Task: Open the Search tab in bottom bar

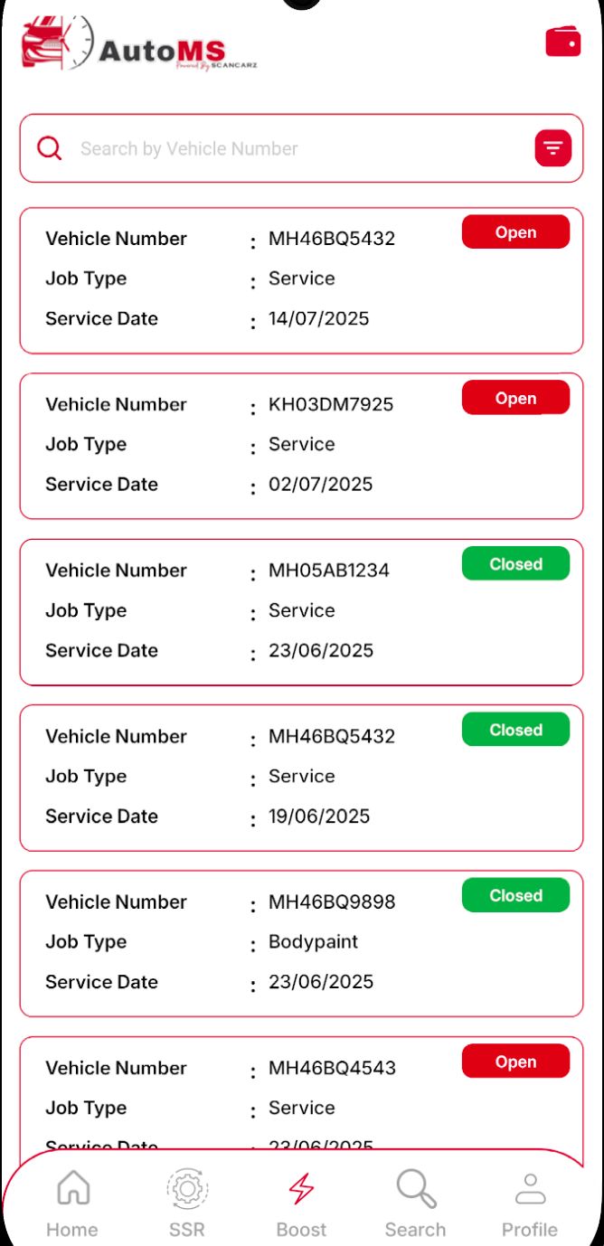Action: (416, 1204)
